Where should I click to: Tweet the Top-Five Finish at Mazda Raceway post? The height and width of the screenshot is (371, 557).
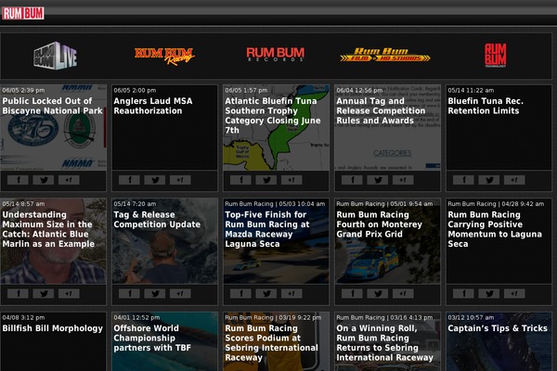(266, 294)
